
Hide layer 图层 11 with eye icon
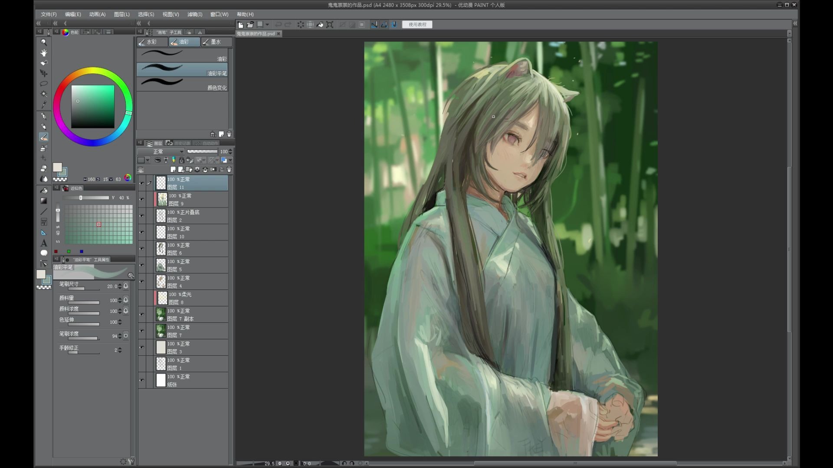pyautogui.click(x=141, y=183)
